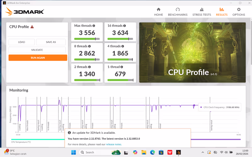
Task: Click the info icon beside 4 threads
Action: pos(123,46)
